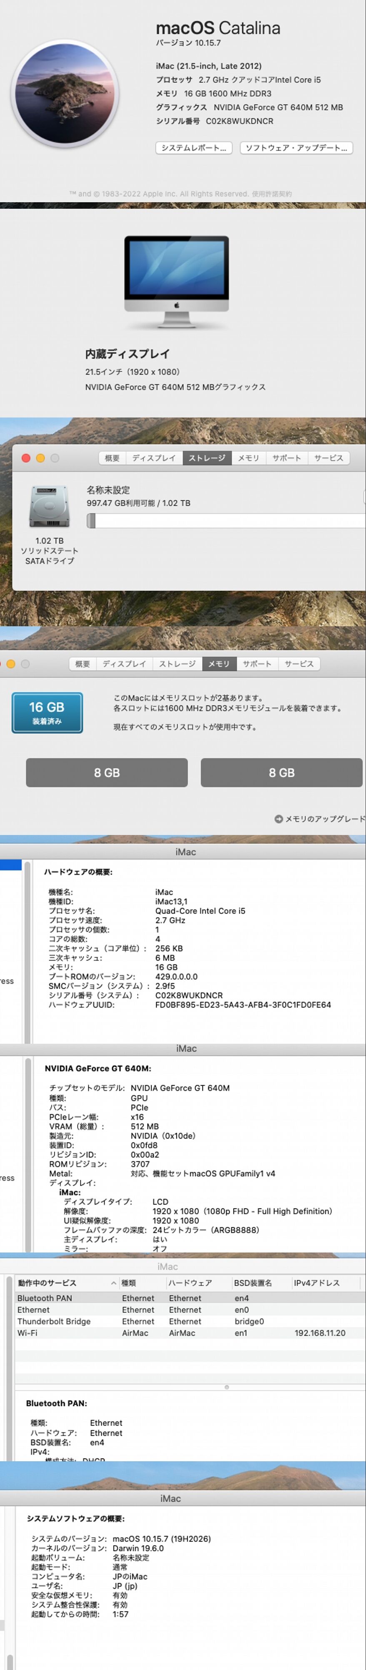Screen dimensions: 366x1670
Task: Click the bridge0 BSD device cell
Action: tap(249, 1321)
